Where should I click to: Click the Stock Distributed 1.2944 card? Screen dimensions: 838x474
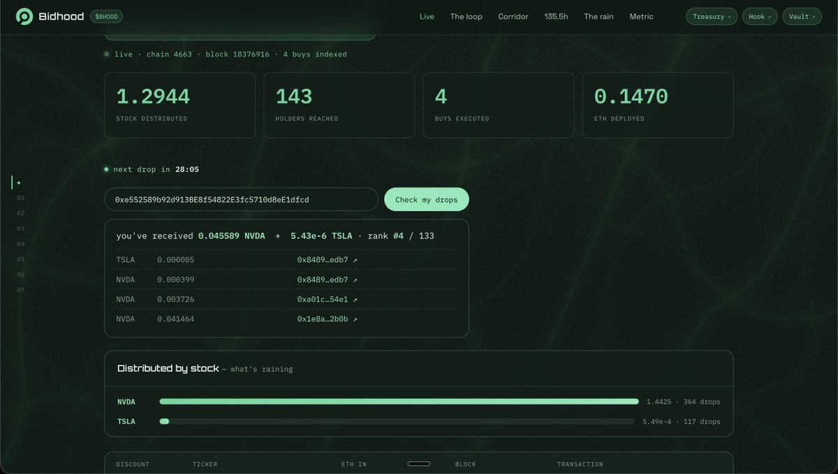tap(180, 105)
